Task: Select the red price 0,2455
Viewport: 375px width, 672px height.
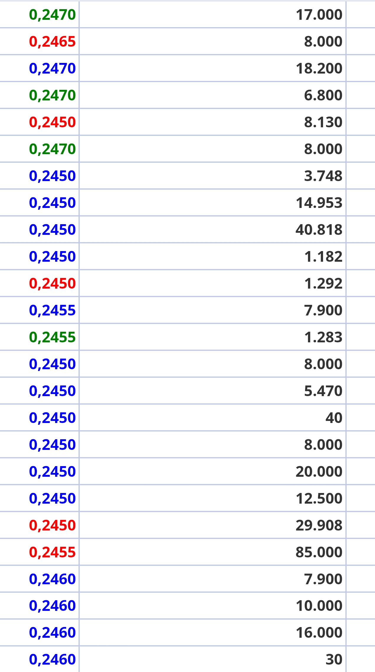Action: click(x=52, y=552)
